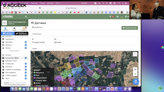
Task: Open Finder in Dock
Action: click(x=12, y=89)
